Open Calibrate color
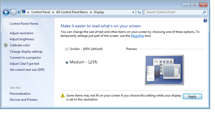This screenshot has width=215, height=121. [x=20, y=45]
